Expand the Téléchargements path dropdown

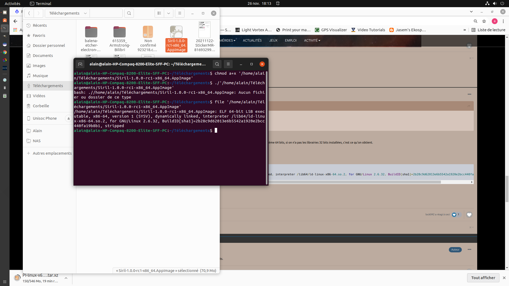coord(85,13)
